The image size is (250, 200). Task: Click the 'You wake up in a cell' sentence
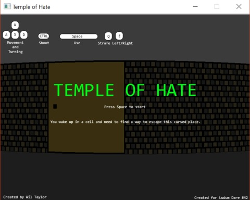pyautogui.click(x=125, y=122)
